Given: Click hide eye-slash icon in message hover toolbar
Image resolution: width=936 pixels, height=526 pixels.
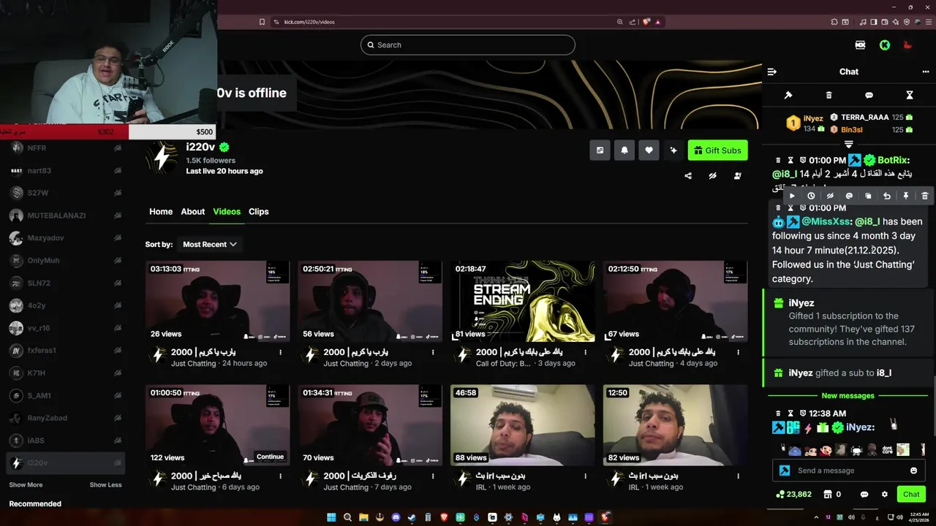Looking at the screenshot, I should tap(830, 196).
